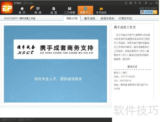The image size is (160, 122).
Task: Click the 注册 register link
Action: tap(30, 3)
